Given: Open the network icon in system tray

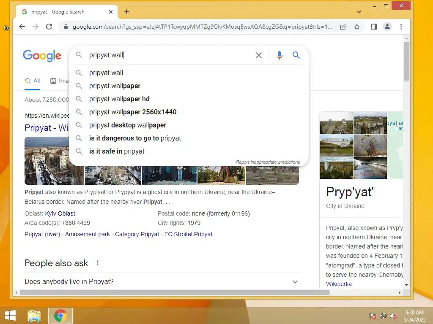Looking at the screenshot, I should click(x=383, y=316).
